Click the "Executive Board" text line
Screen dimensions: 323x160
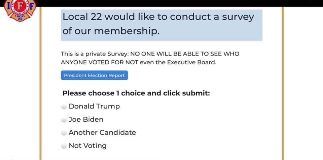pos(139,63)
